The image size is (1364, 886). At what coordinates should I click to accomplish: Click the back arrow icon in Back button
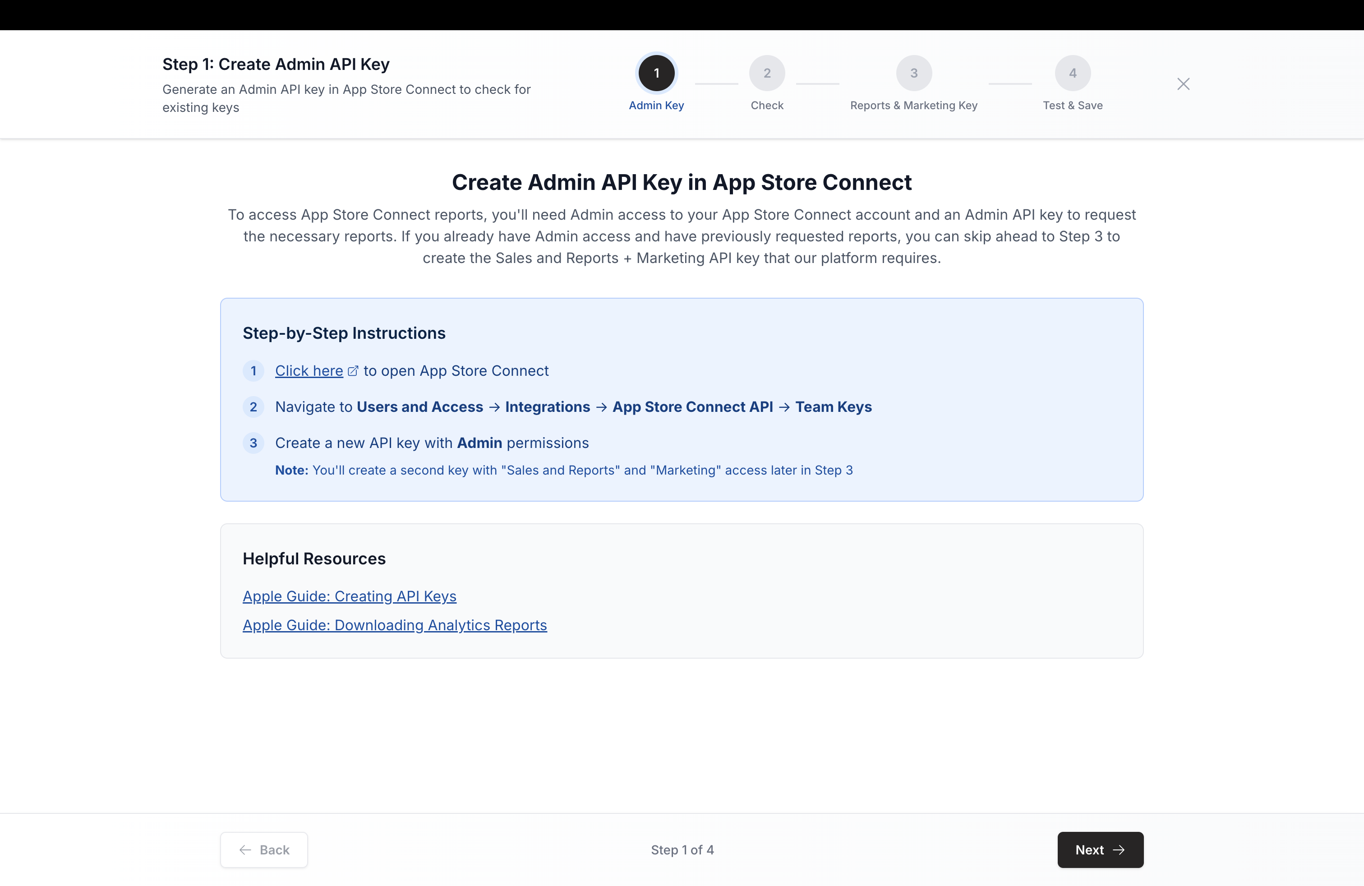click(x=245, y=850)
